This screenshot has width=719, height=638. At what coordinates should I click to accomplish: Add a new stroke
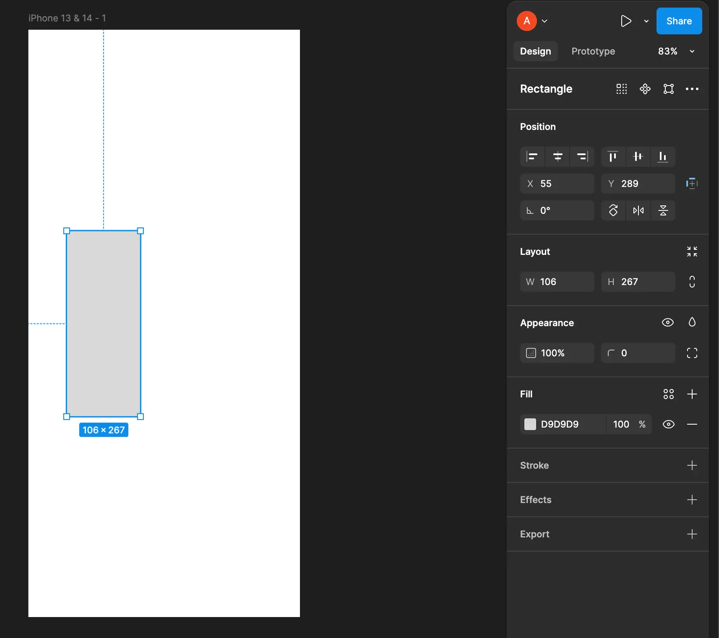(x=692, y=465)
